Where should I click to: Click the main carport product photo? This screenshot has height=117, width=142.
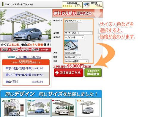tap(26, 26)
